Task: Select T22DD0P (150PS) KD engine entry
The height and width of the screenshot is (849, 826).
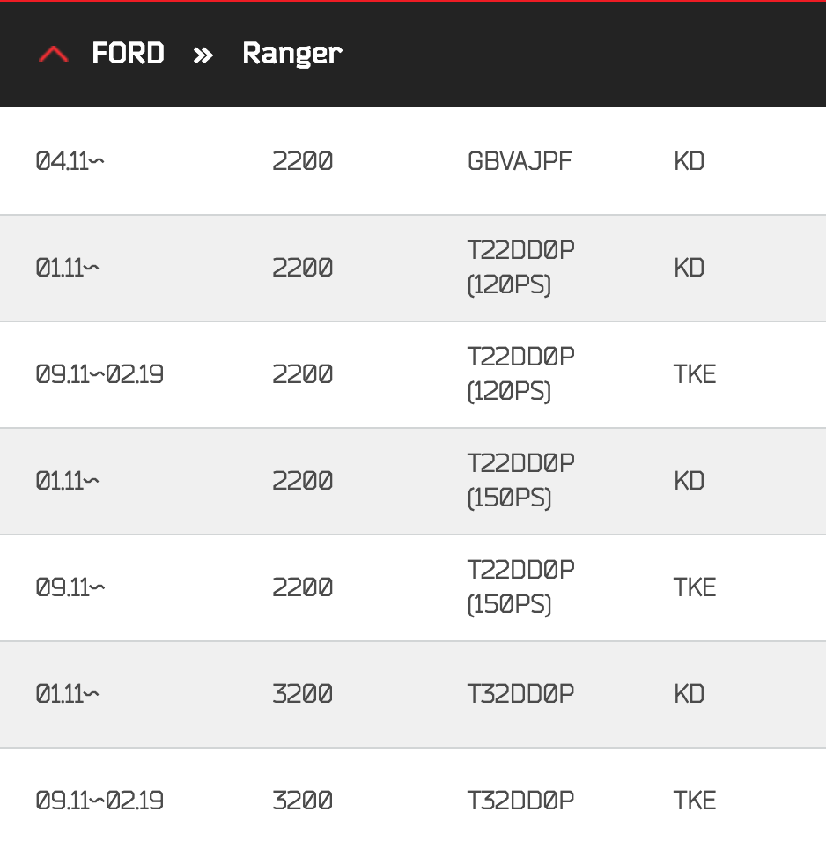Action: 520,481
